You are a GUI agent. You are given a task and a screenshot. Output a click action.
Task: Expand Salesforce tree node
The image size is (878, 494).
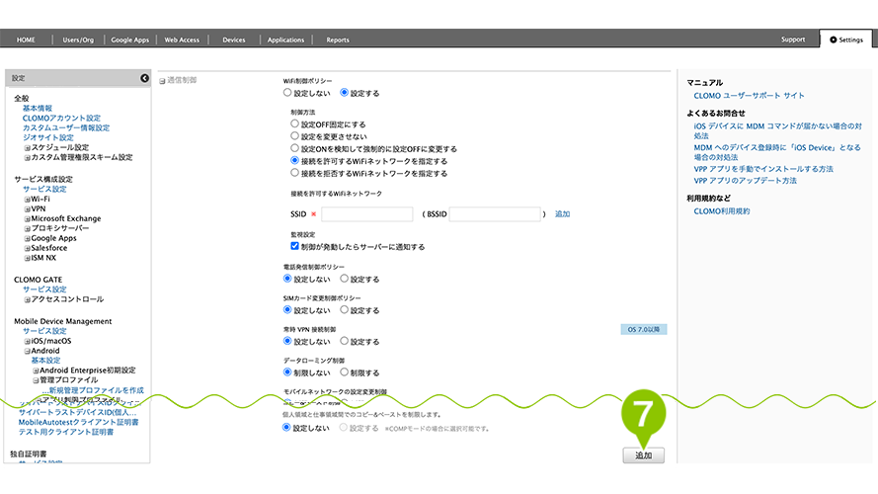tap(27, 248)
